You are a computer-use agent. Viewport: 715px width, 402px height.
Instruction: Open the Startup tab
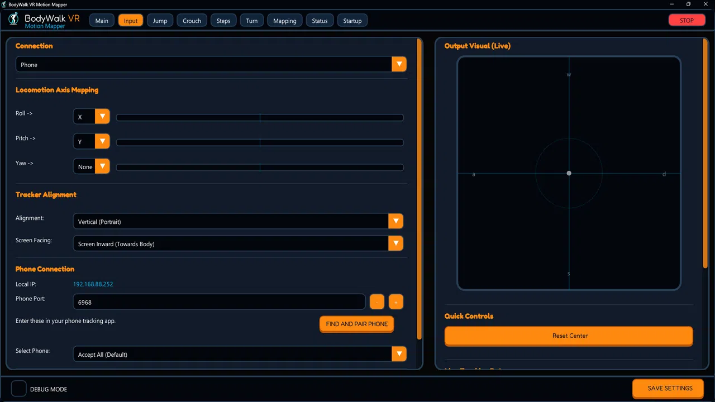click(352, 21)
